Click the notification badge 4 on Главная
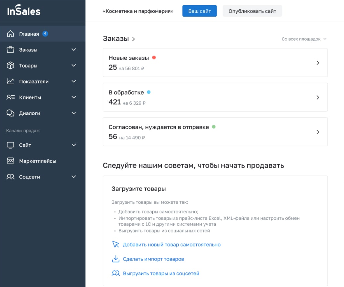 pyautogui.click(x=45, y=33)
